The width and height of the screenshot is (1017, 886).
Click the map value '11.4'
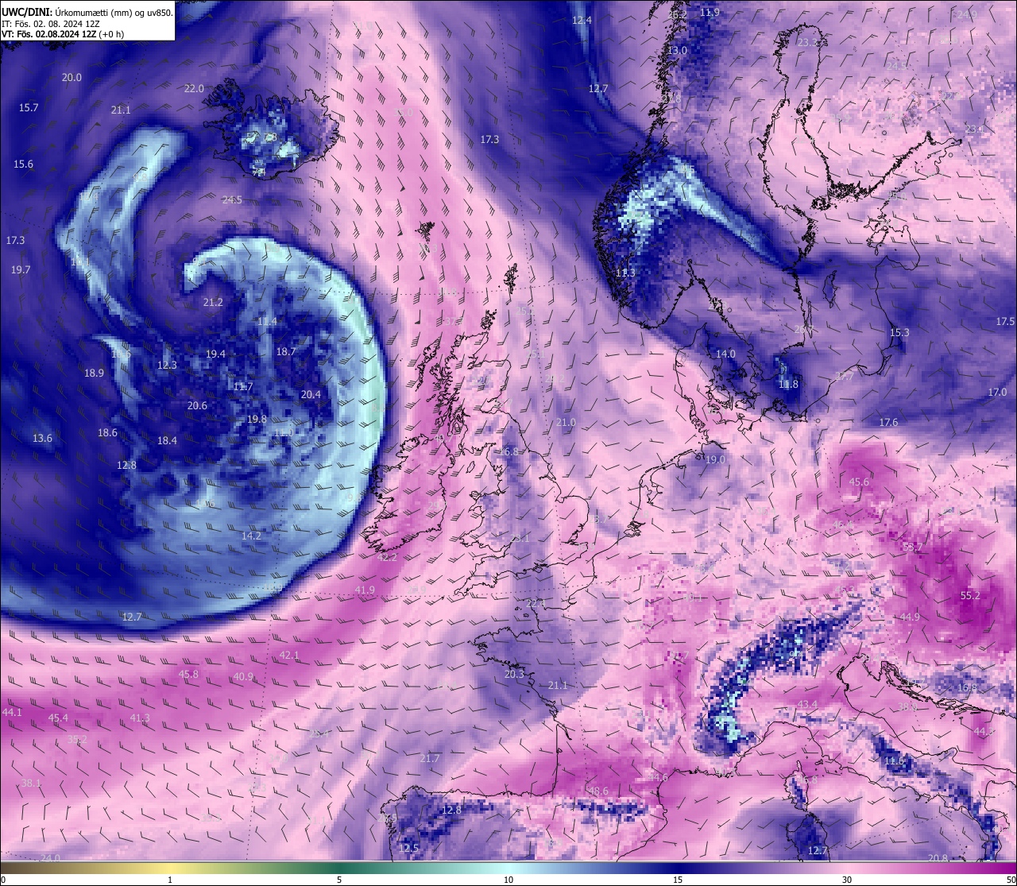267,321
